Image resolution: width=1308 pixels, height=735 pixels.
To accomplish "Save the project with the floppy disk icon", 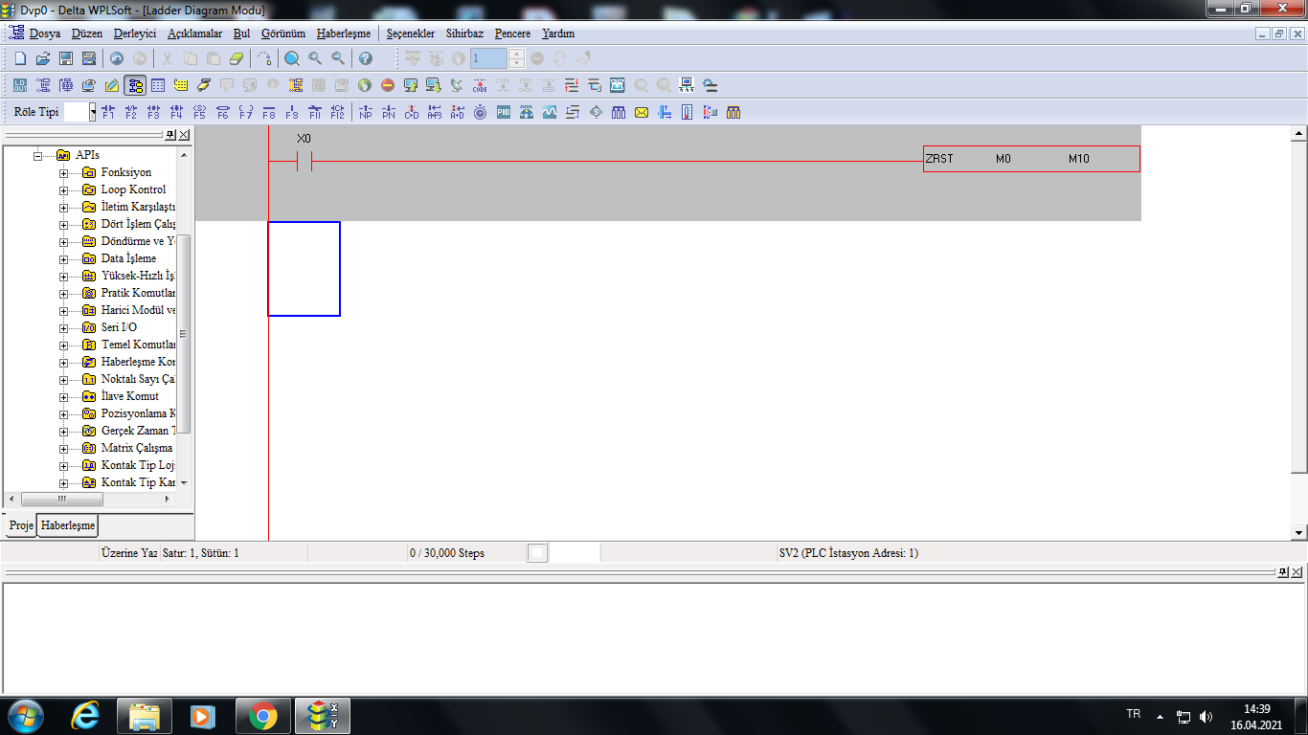I will coord(66,58).
